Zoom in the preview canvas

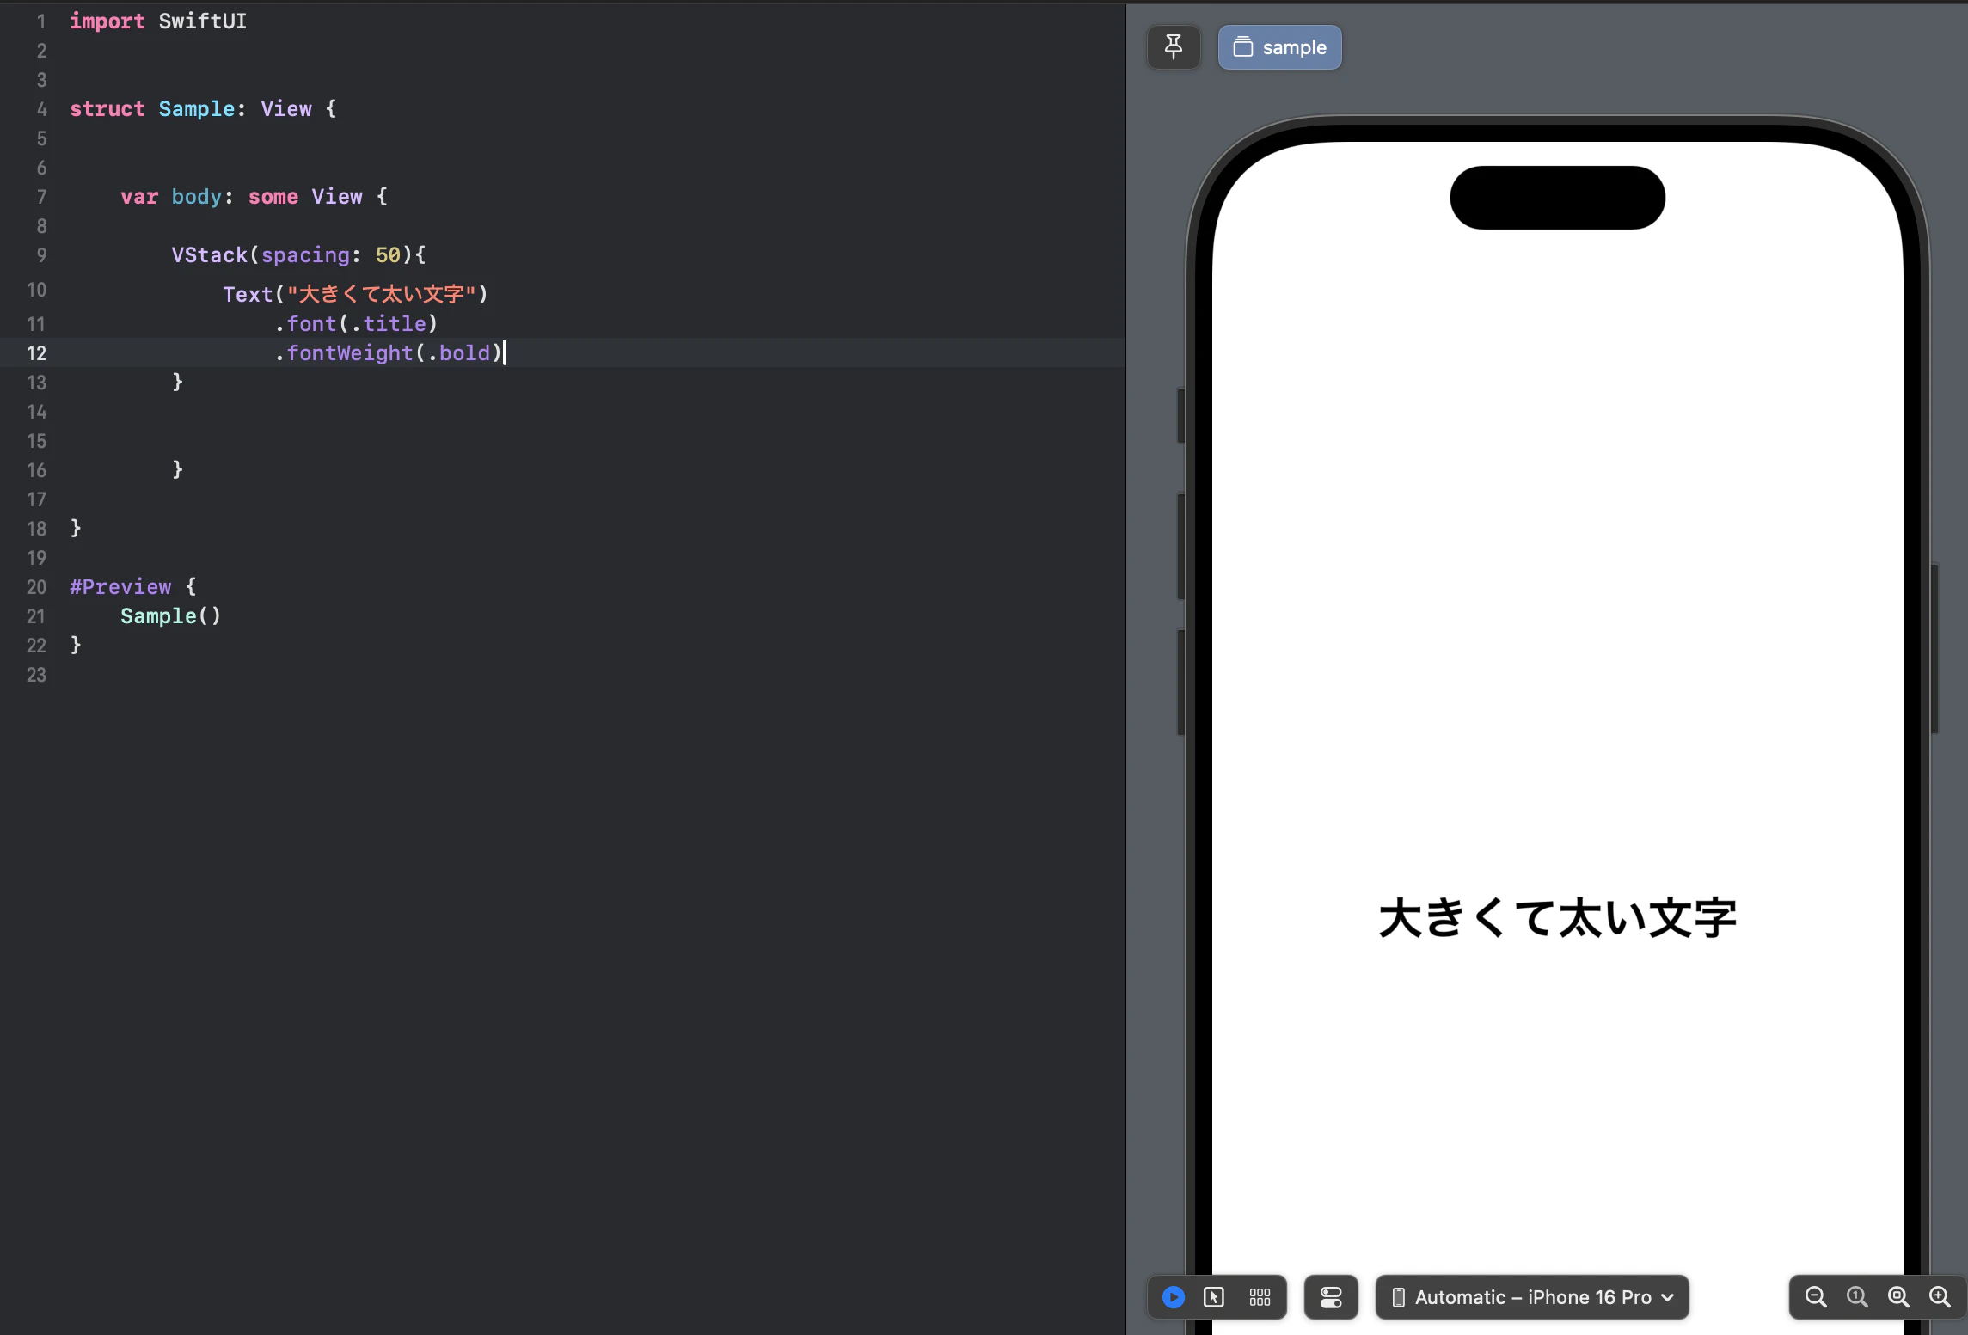[1940, 1297]
